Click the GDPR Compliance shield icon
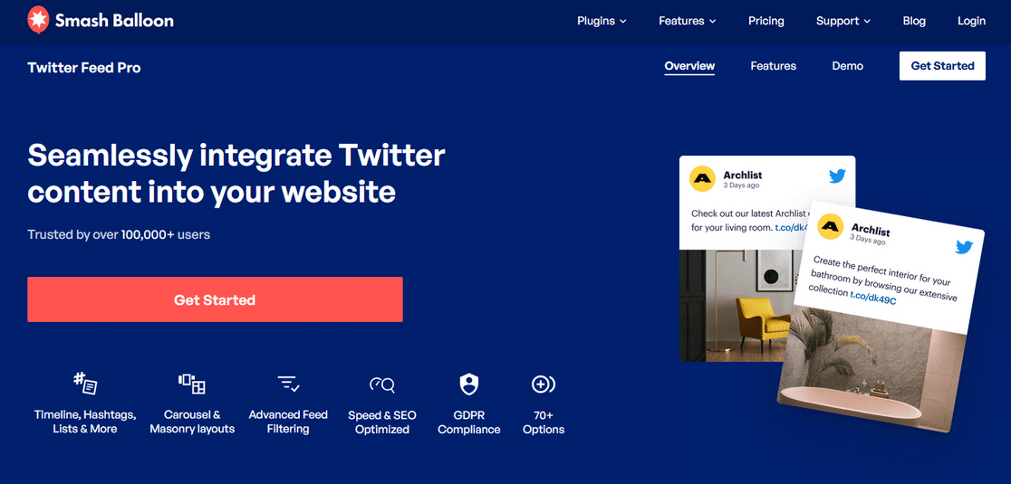 click(468, 384)
